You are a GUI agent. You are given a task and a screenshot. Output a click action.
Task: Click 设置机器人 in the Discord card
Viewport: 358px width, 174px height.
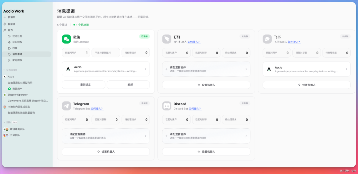pyautogui.click(x=206, y=152)
